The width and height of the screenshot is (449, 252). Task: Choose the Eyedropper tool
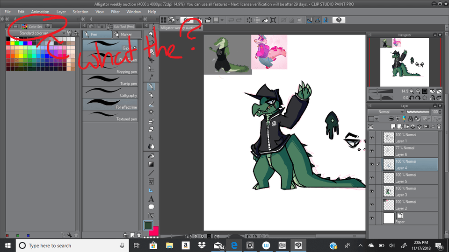point(151,77)
